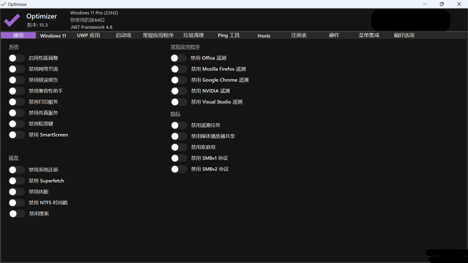The width and height of the screenshot is (468, 263).
Task: Enable the 禁用媒体播放器共享 switch
Action: point(179,137)
